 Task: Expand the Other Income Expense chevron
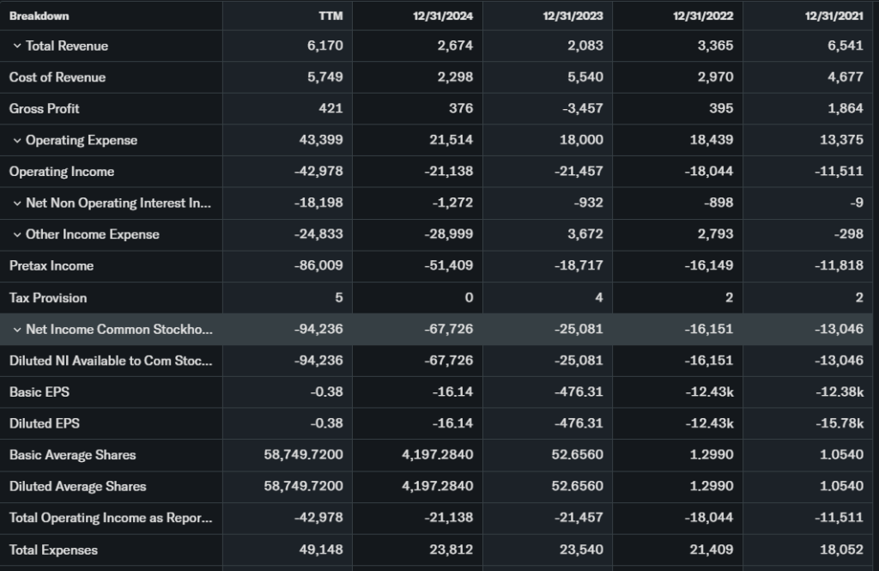click(x=16, y=234)
